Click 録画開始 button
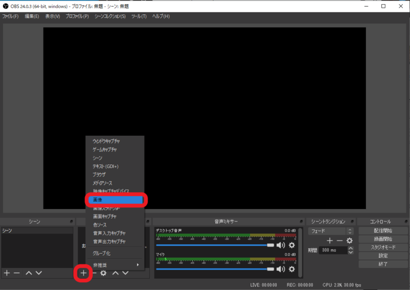The width and height of the screenshot is (410, 290). click(x=383, y=239)
